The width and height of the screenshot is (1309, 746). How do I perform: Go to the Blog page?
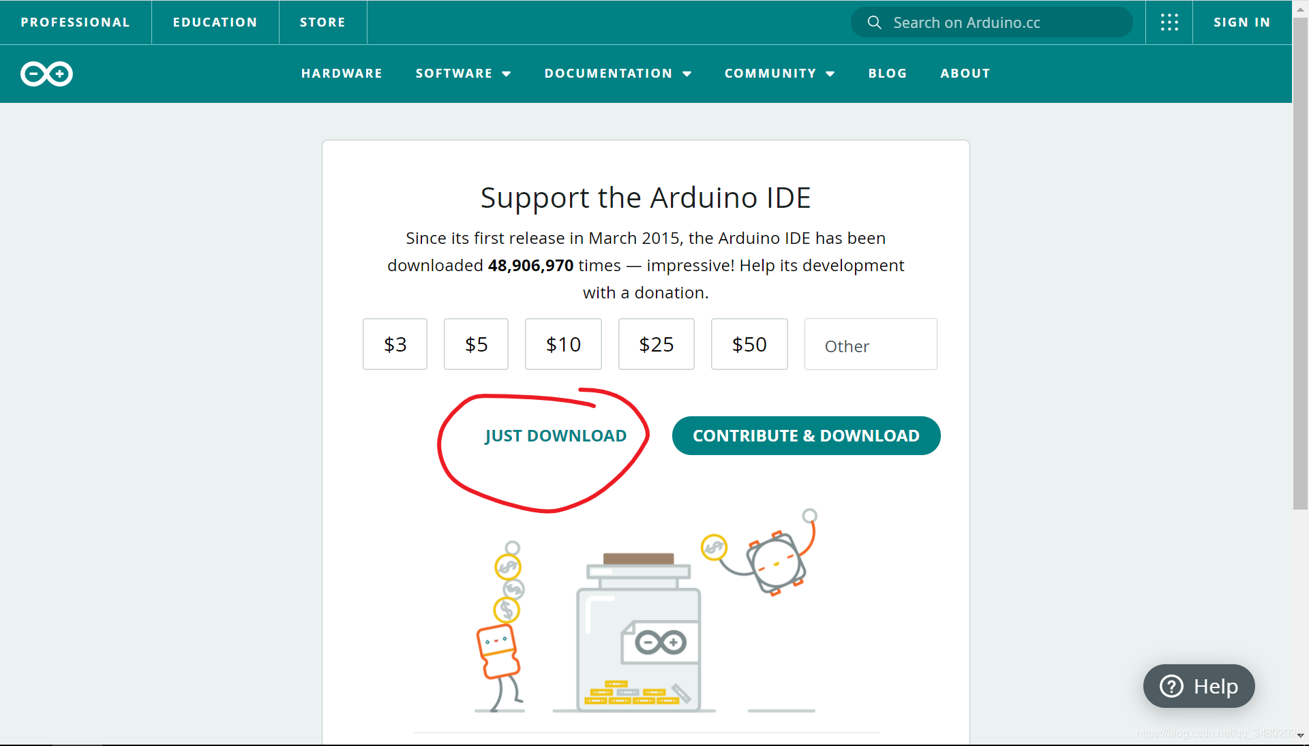[888, 74]
